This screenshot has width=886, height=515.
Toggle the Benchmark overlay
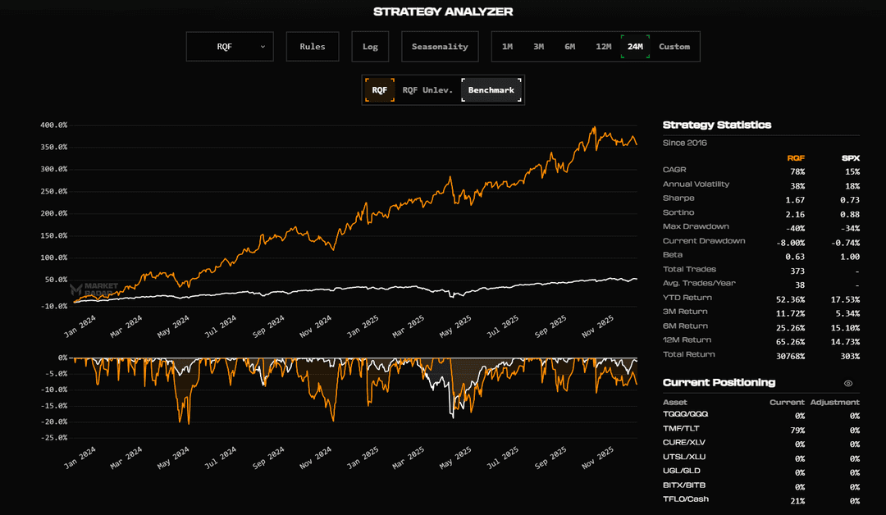pyautogui.click(x=491, y=89)
